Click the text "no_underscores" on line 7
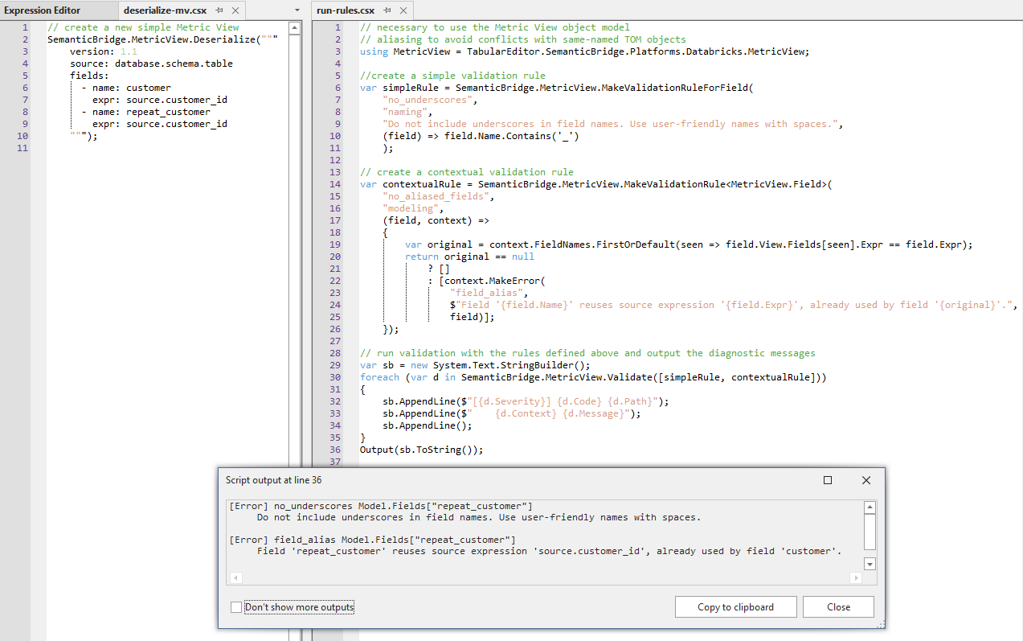The width and height of the screenshot is (1023, 641). point(428,100)
